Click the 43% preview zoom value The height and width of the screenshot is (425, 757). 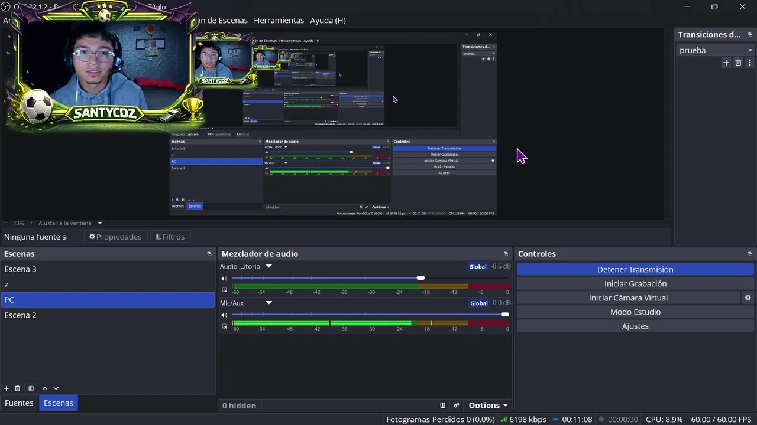click(x=18, y=223)
